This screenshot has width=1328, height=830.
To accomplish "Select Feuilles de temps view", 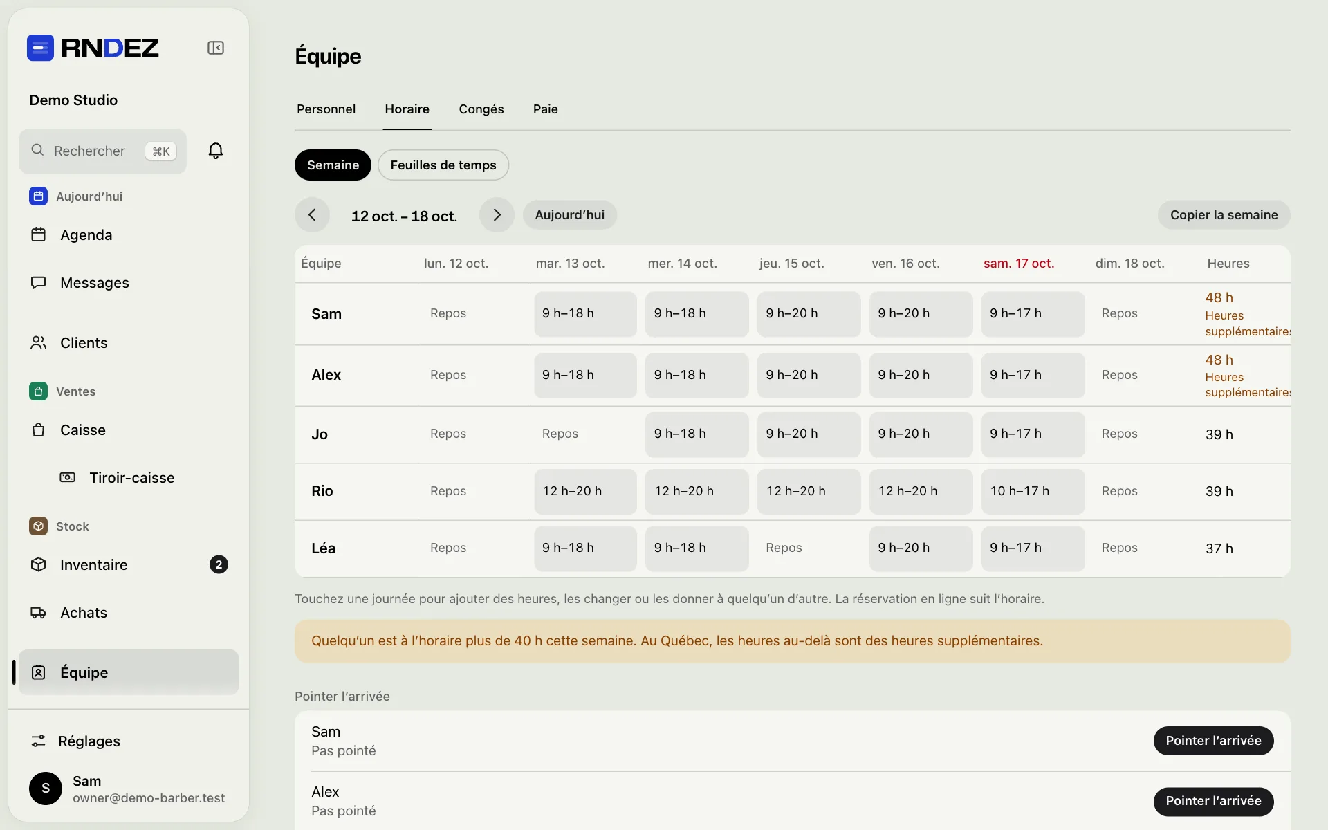I will point(443,165).
